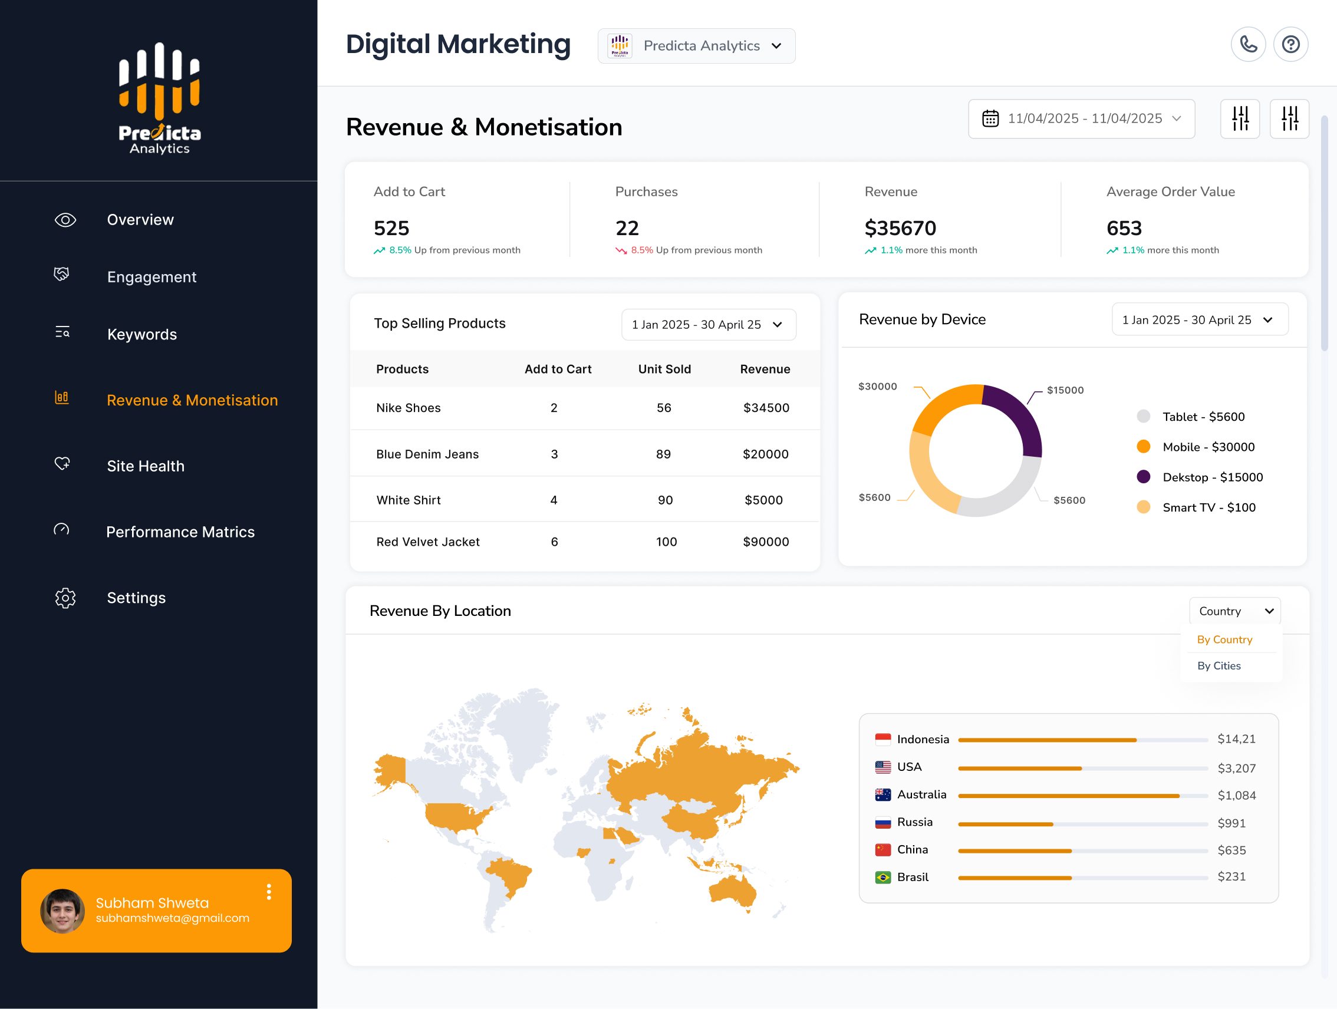Toggle the Country location dropdown

[x=1235, y=611]
